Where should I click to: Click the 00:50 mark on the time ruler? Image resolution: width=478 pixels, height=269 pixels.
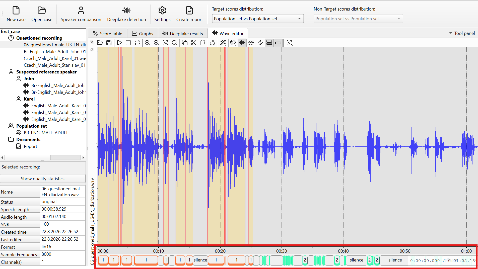click(405, 251)
